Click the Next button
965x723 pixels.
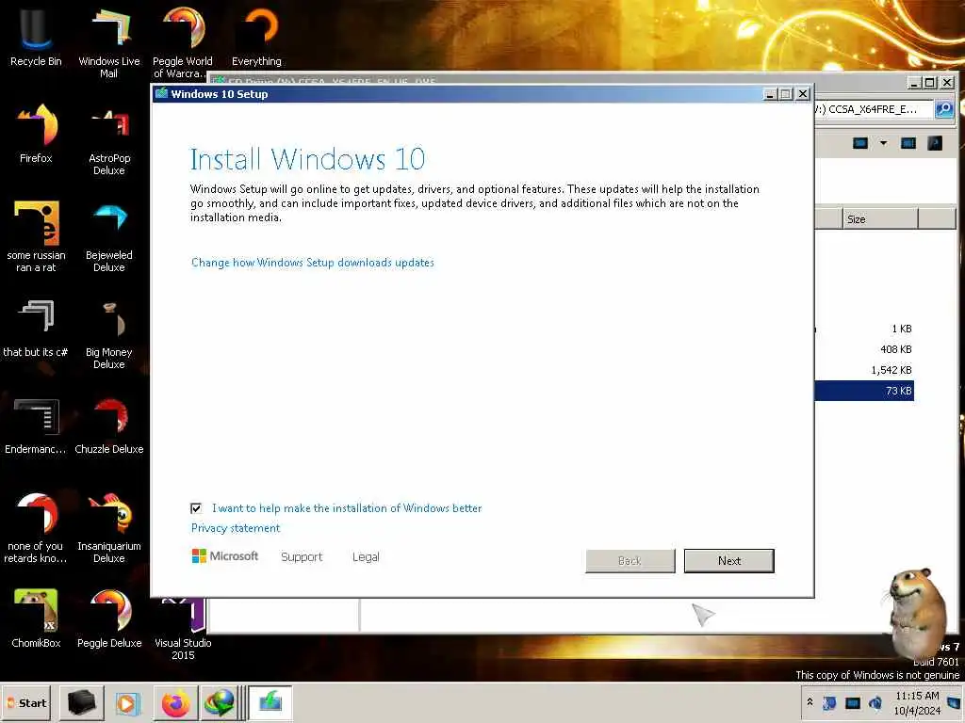click(729, 561)
